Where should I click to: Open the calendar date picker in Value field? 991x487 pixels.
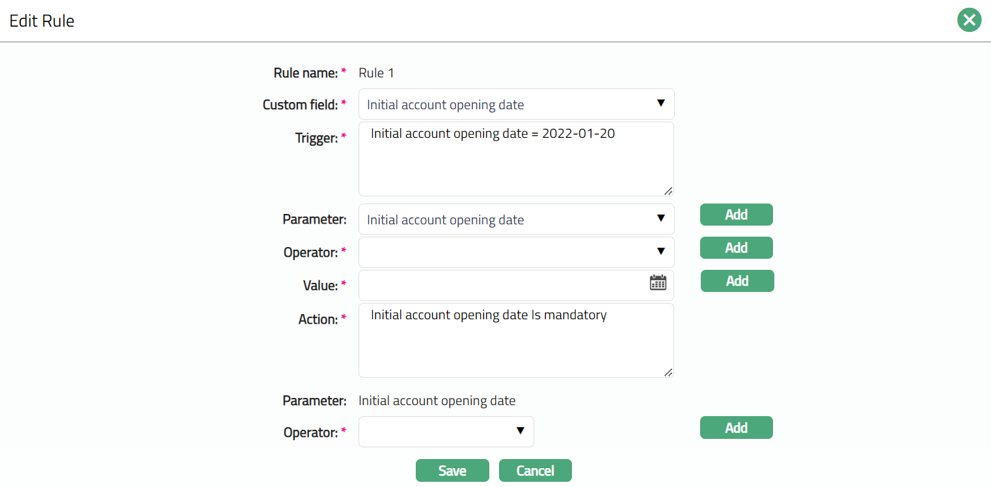pos(658,282)
